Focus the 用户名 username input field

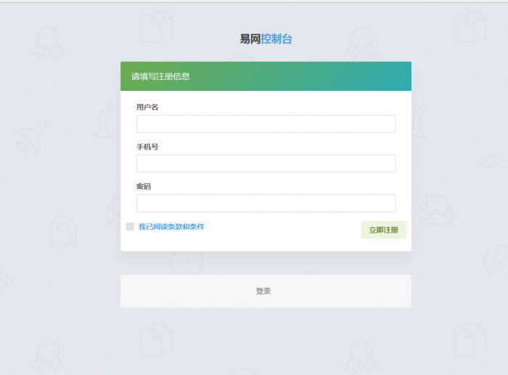266,124
